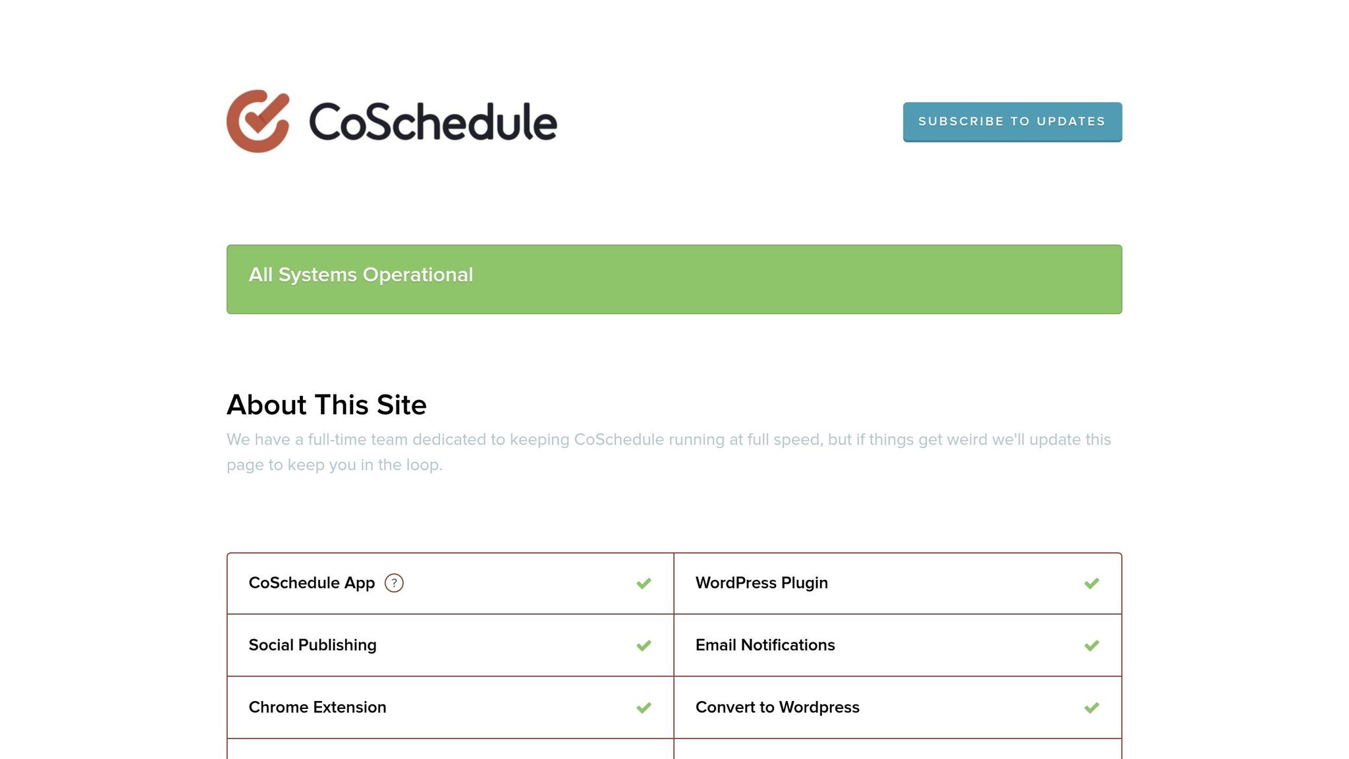Click the All Systems Operational banner
Image resolution: width=1349 pixels, height=759 pixels.
(674, 278)
